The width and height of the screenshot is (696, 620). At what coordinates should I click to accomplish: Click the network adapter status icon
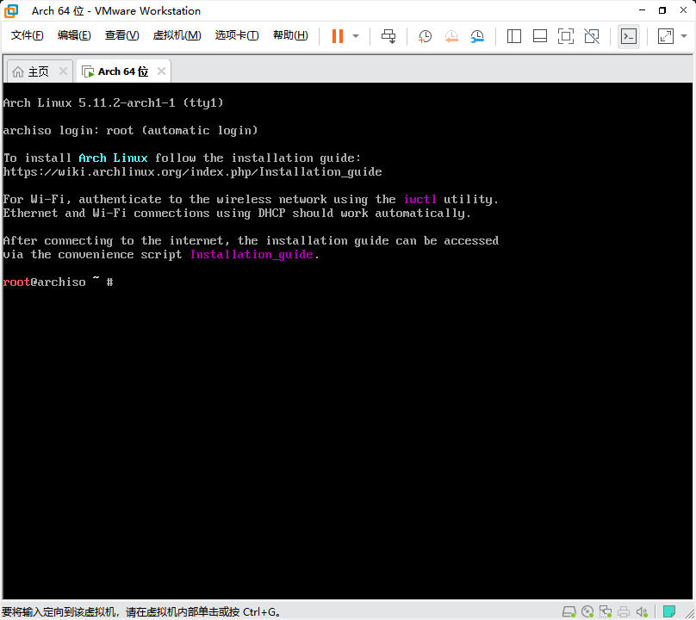(x=606, y=611)
